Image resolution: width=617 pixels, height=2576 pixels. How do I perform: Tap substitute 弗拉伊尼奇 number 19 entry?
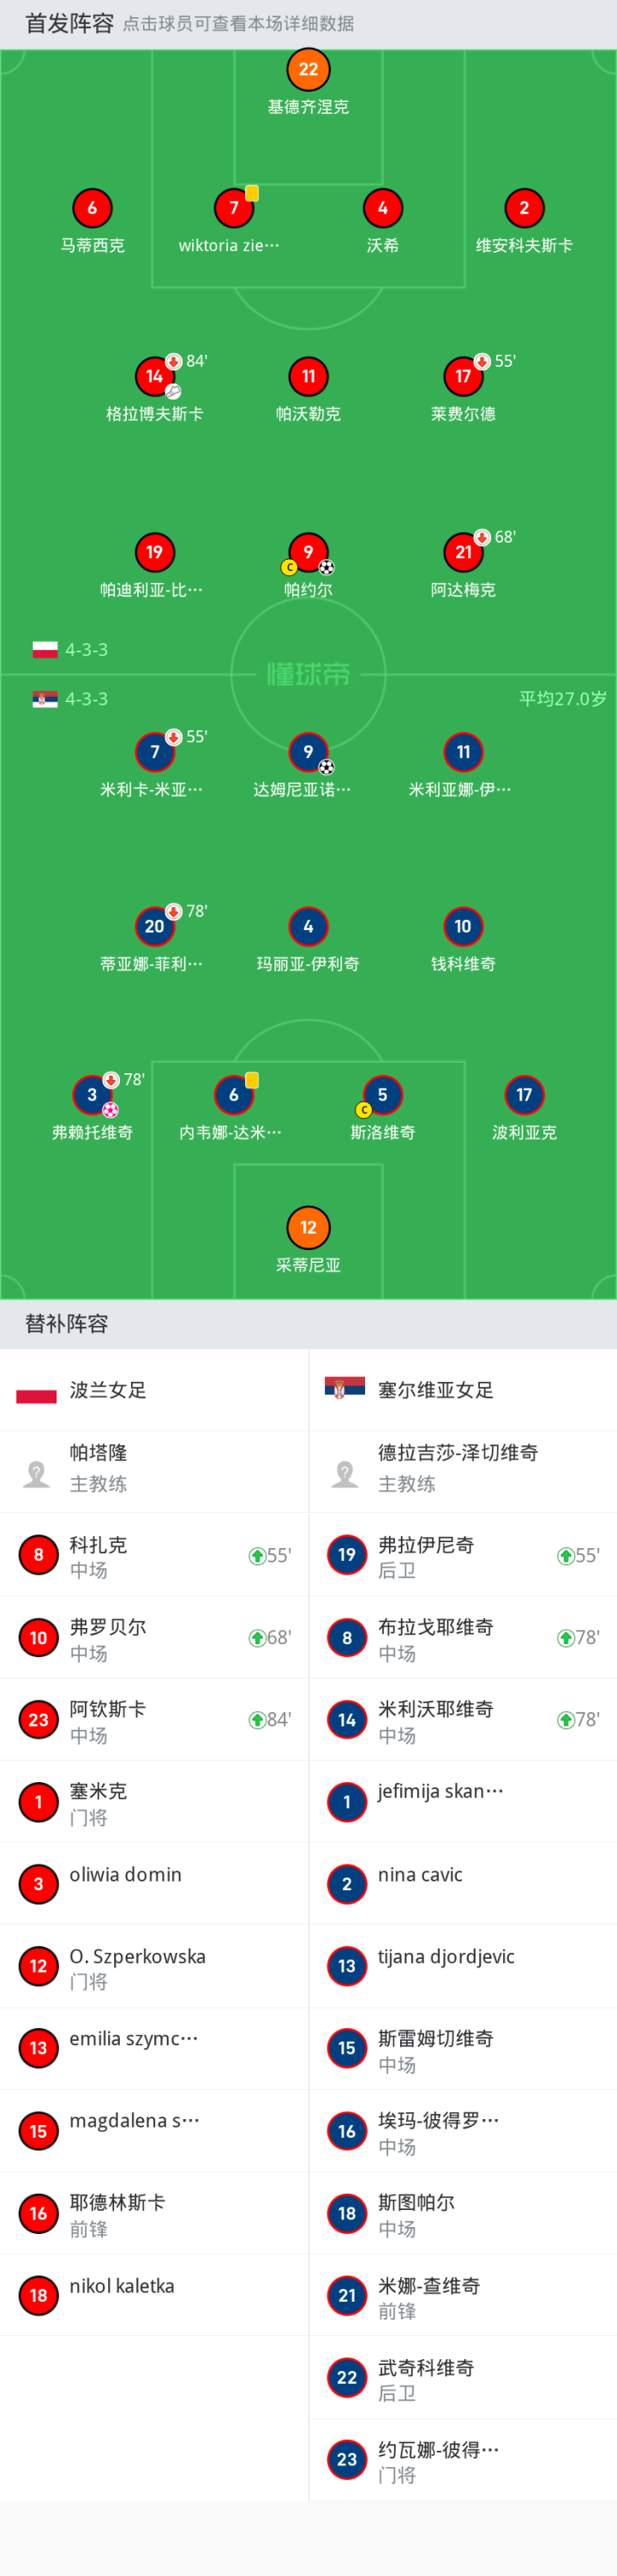click(x=462, y=1555)
